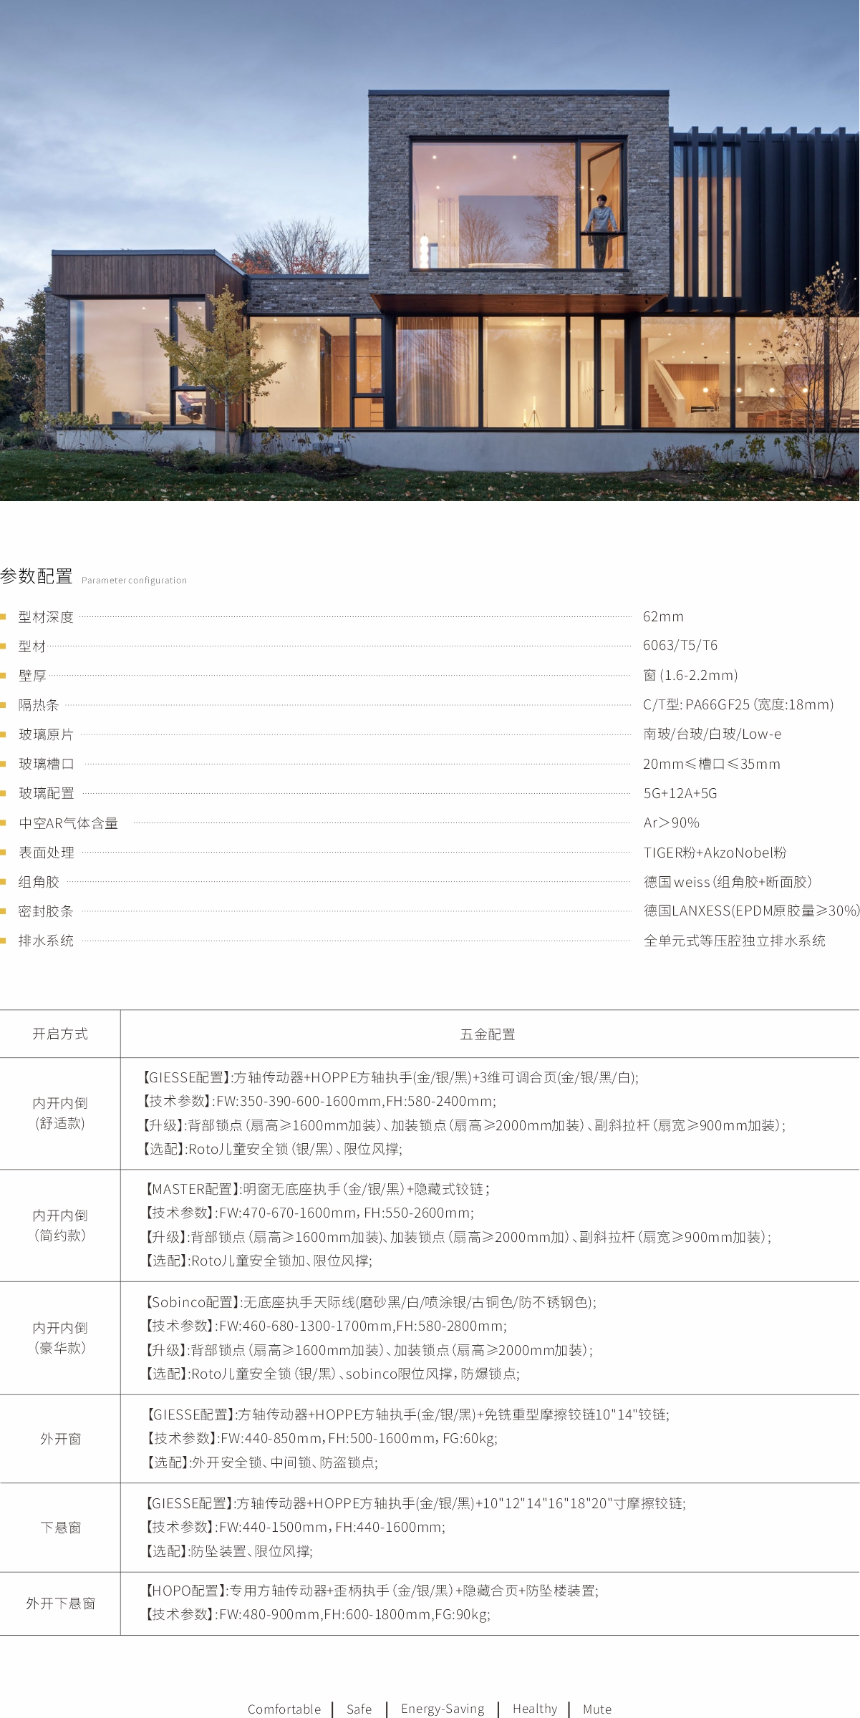Select the "Sobinco配置" hardware line
The width and height of the screenshot is (860, 1718).
click(370, 1302)
